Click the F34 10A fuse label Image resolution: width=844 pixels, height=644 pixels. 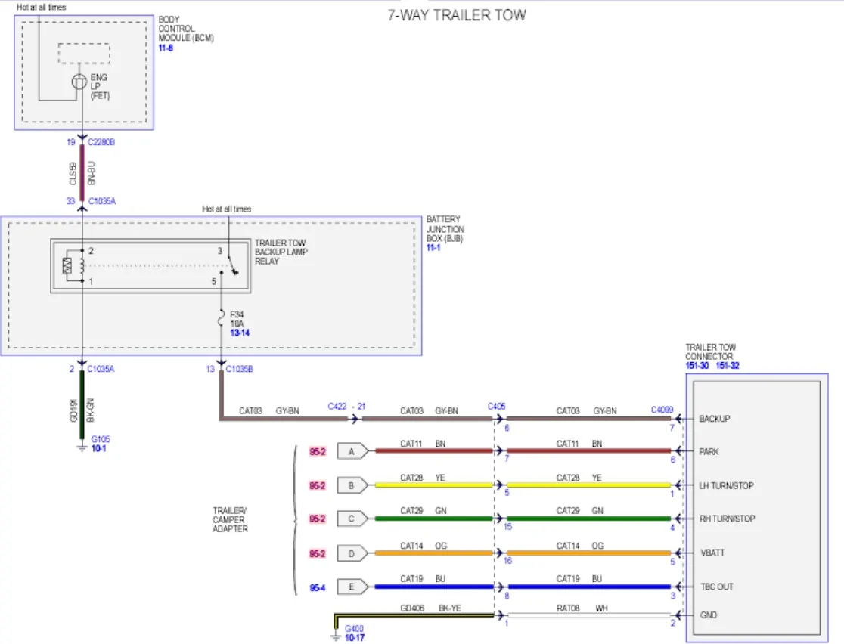(x=237, y=319)
